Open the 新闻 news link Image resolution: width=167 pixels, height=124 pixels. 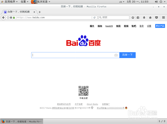(x=100, y=26)
